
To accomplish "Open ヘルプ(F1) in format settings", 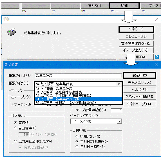I will click(140, 89).
